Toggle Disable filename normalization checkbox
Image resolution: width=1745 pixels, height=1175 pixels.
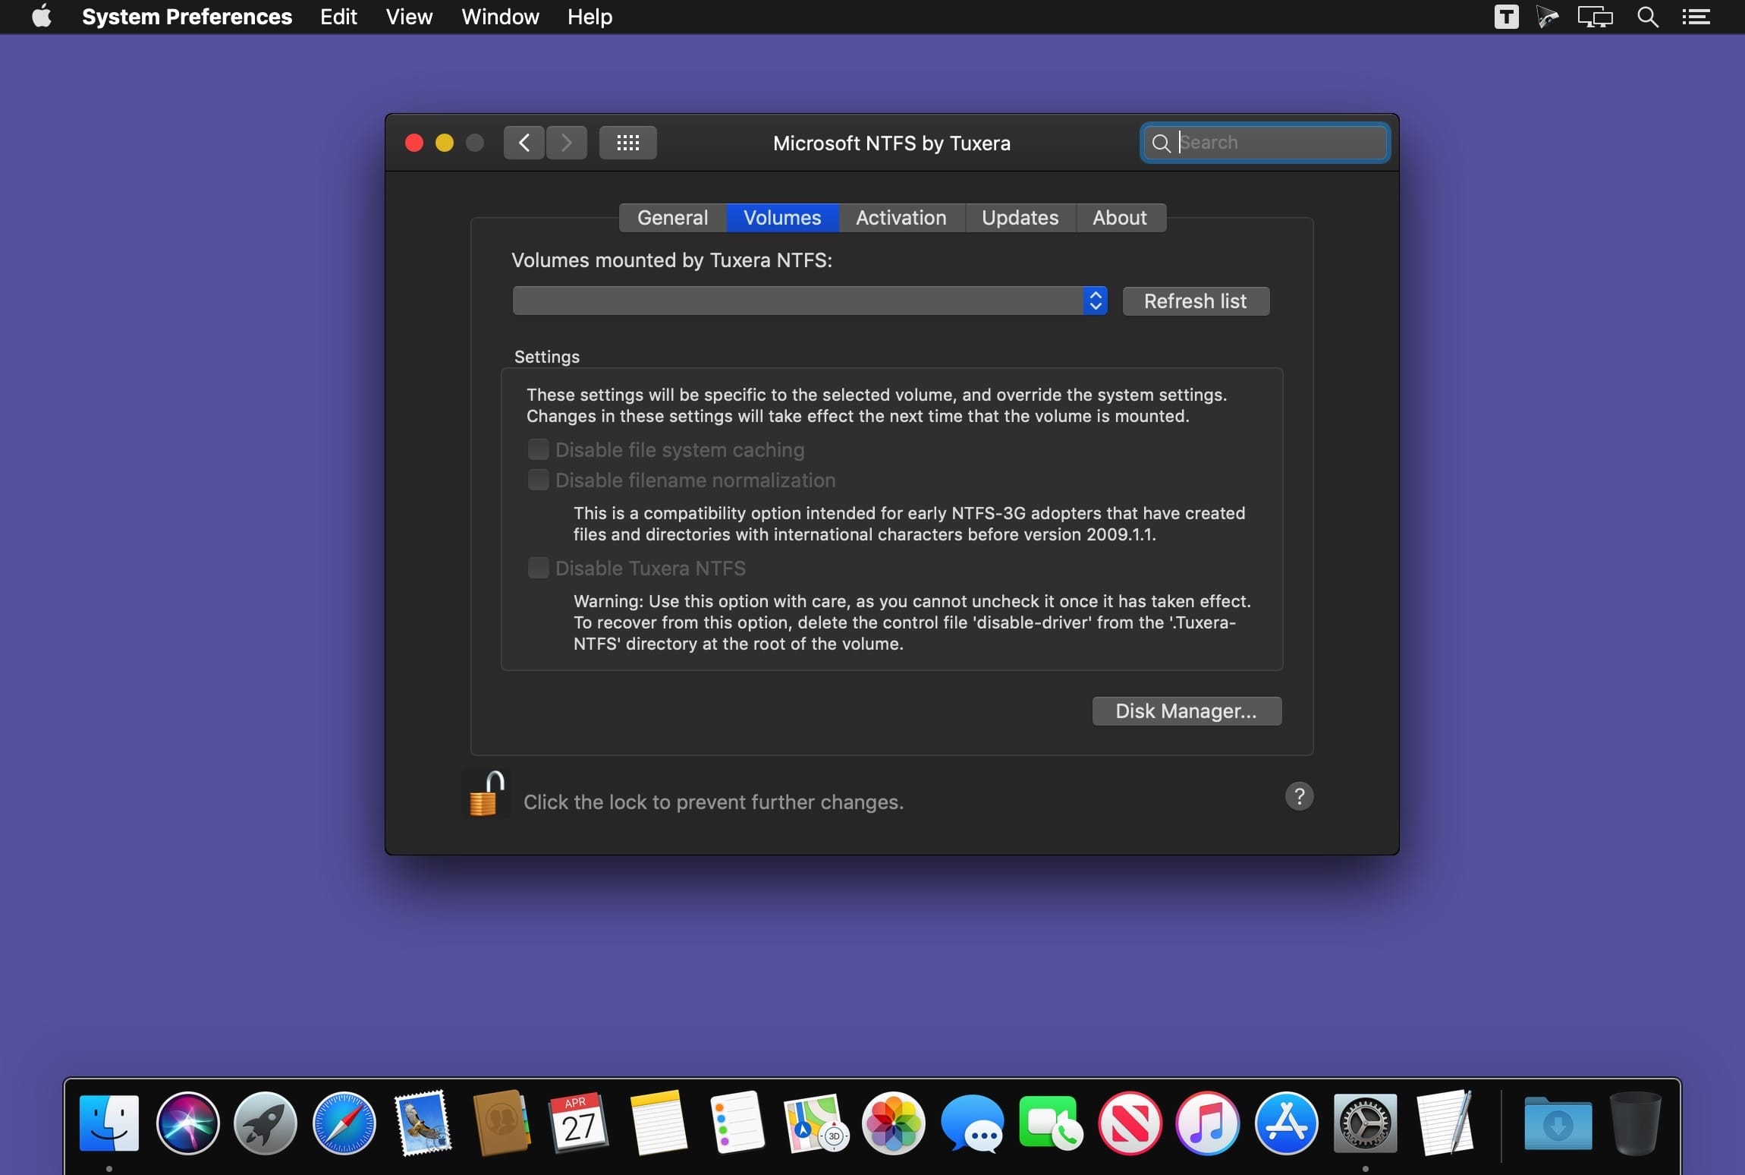coord(537,480)
